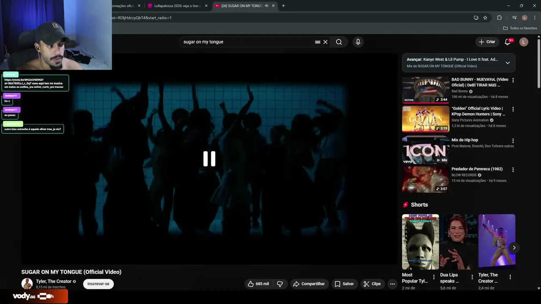
Task: Open Tyler, The Creator short thumbnail
Action: pyautogui.click(x=497, y=242)
